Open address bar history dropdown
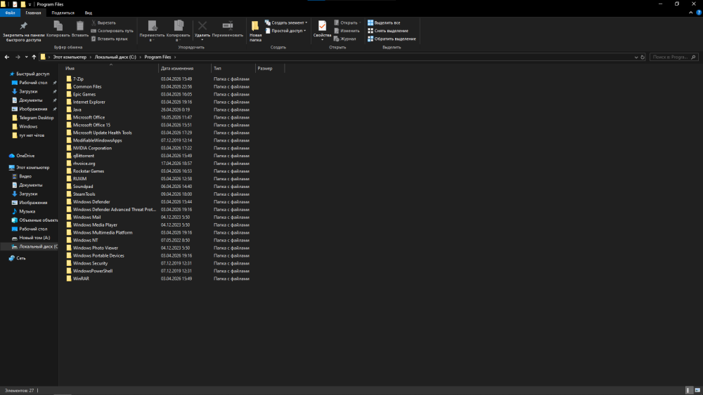 pyautogui.click(x=636, y=57)
